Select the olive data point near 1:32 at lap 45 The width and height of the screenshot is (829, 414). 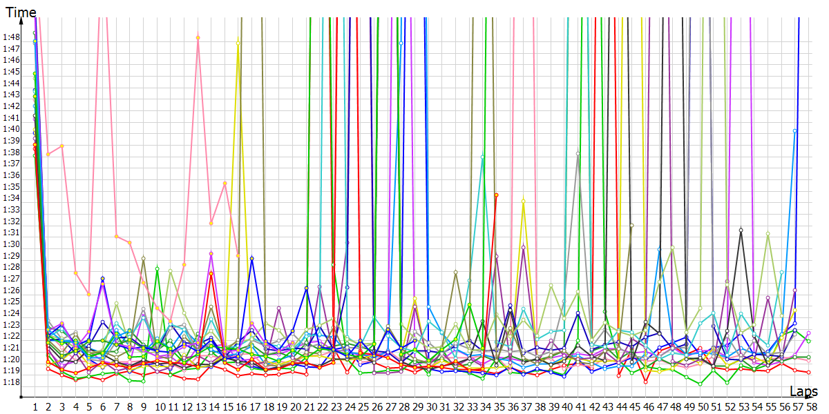[x=631, y=226]
